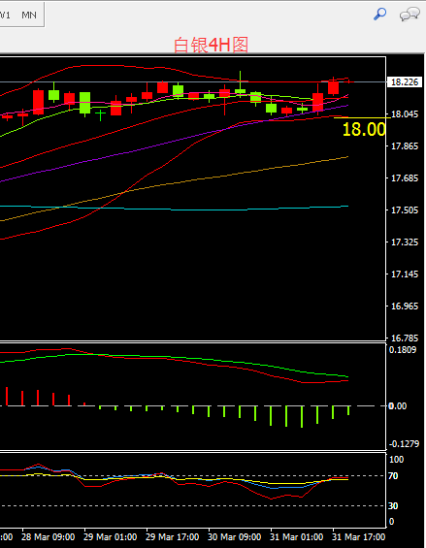Click the 29 Mar 01:00 time label
The image size is (426, 548).
pyautogui.click(x=110, y=536)
